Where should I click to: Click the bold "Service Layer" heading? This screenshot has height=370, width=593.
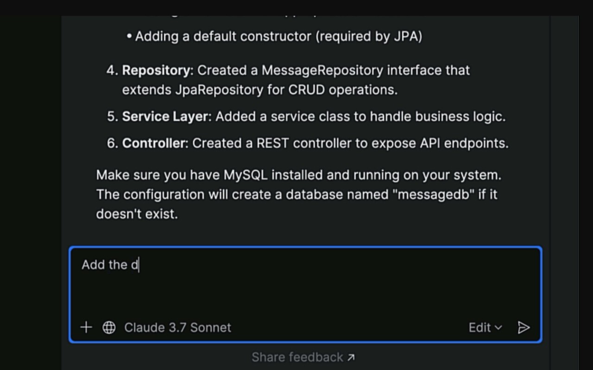(165, 117)
